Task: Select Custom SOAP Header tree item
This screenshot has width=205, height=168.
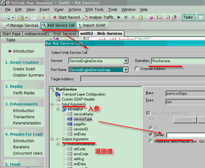Action: 78,99
